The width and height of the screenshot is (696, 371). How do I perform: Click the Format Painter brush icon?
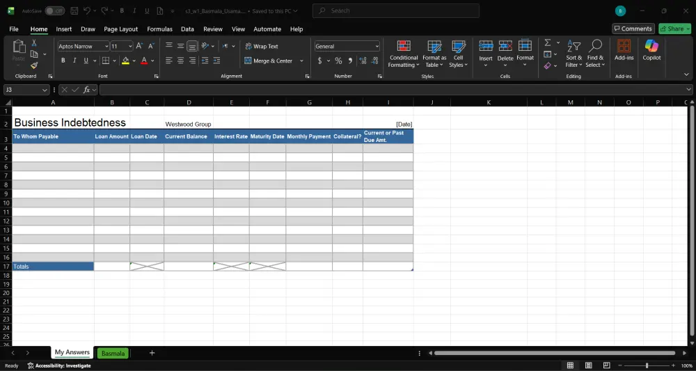pyautogui.click(x=34, y=65)
